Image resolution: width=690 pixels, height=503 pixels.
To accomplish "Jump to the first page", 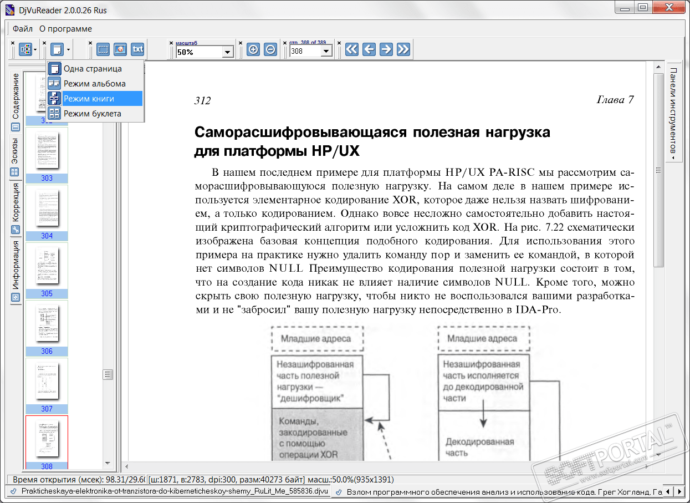I will pos(352,49).
